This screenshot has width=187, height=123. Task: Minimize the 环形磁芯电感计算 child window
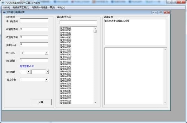tap(155, 12)
